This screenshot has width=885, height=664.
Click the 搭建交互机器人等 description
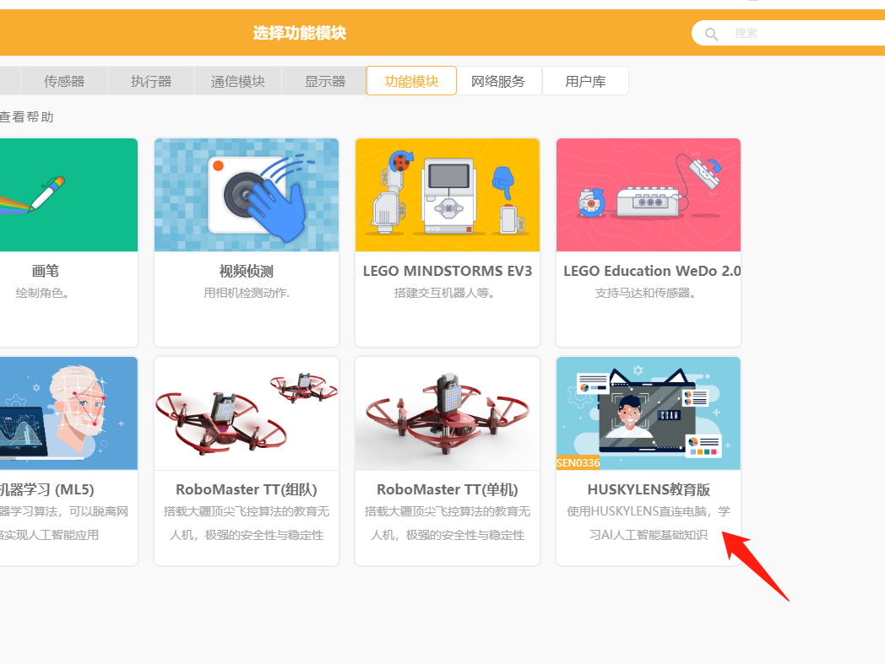tap(444, 293)
